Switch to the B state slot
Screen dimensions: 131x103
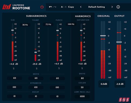click(66, 7)
